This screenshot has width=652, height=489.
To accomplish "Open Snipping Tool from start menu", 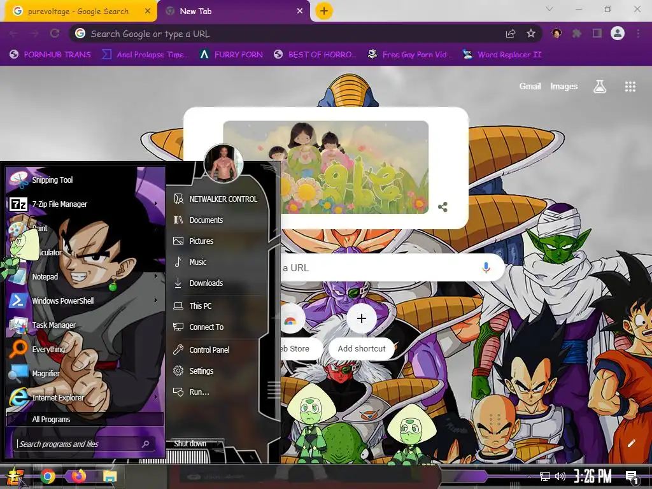I will click(x=85, y=180).
